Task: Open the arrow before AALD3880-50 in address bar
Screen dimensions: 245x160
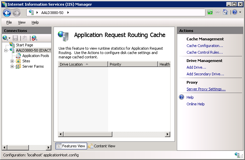Action: pos(37,13)
